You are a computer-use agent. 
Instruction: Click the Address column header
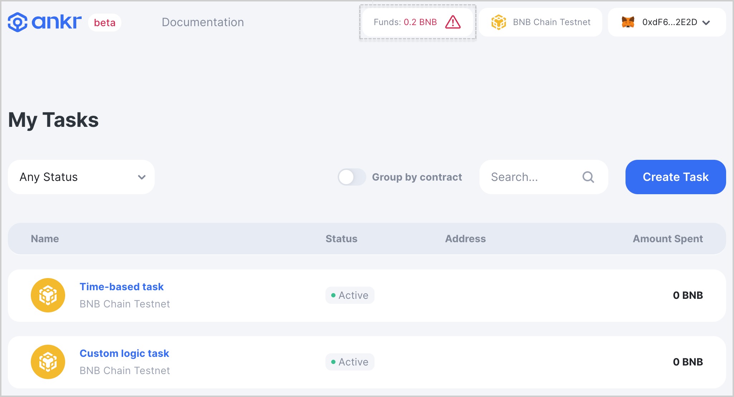tap(465, 239)
